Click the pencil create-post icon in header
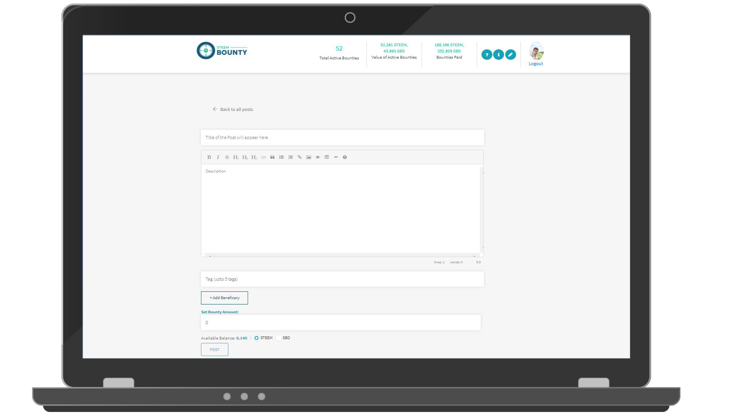The image size is (741, 417). [511, 55]
